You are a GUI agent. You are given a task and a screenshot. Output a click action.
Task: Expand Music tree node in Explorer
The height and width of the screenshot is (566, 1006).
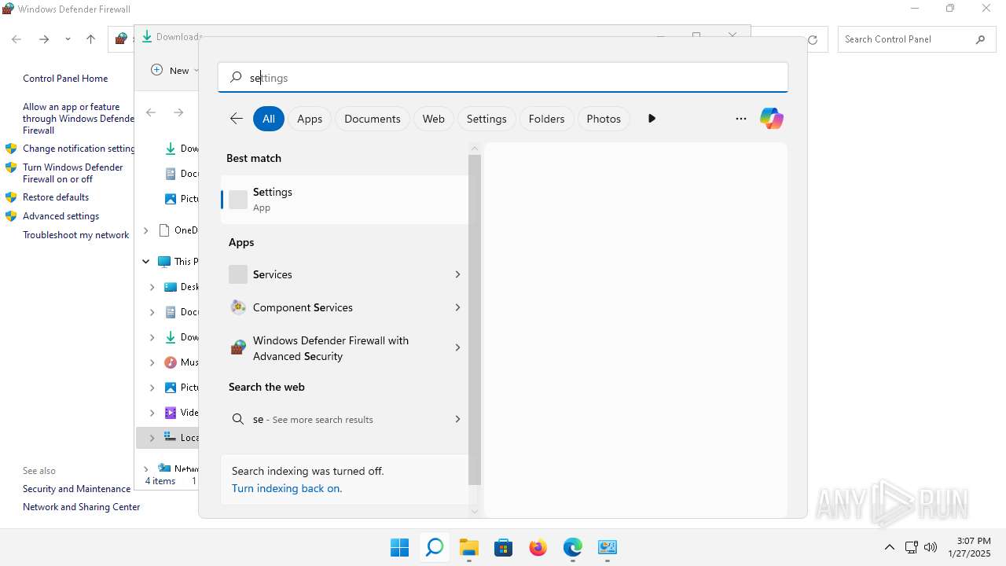152,362
